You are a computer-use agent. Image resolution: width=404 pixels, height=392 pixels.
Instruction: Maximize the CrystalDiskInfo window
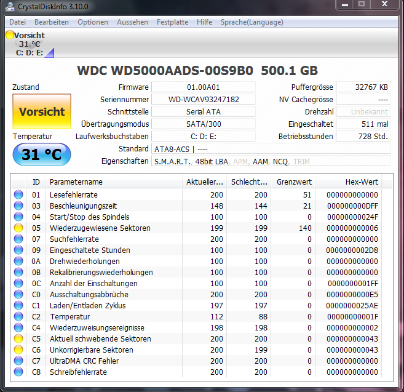pyautogui.click(x=362, y=4)
